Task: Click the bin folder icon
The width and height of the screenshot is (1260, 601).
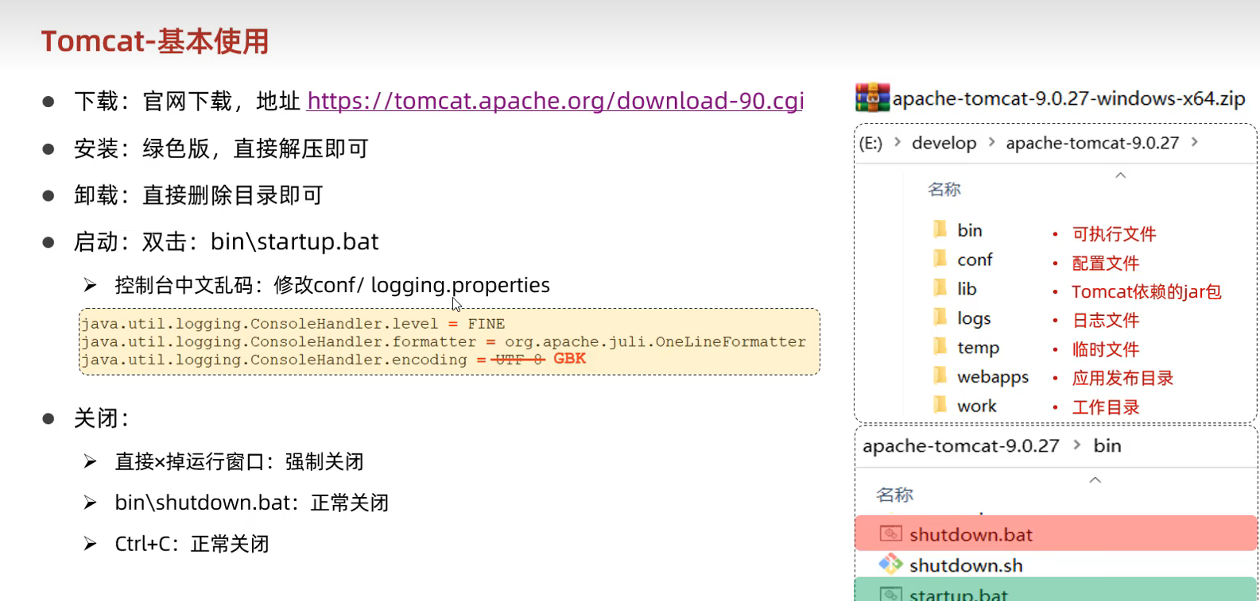Action: (940, 229)
